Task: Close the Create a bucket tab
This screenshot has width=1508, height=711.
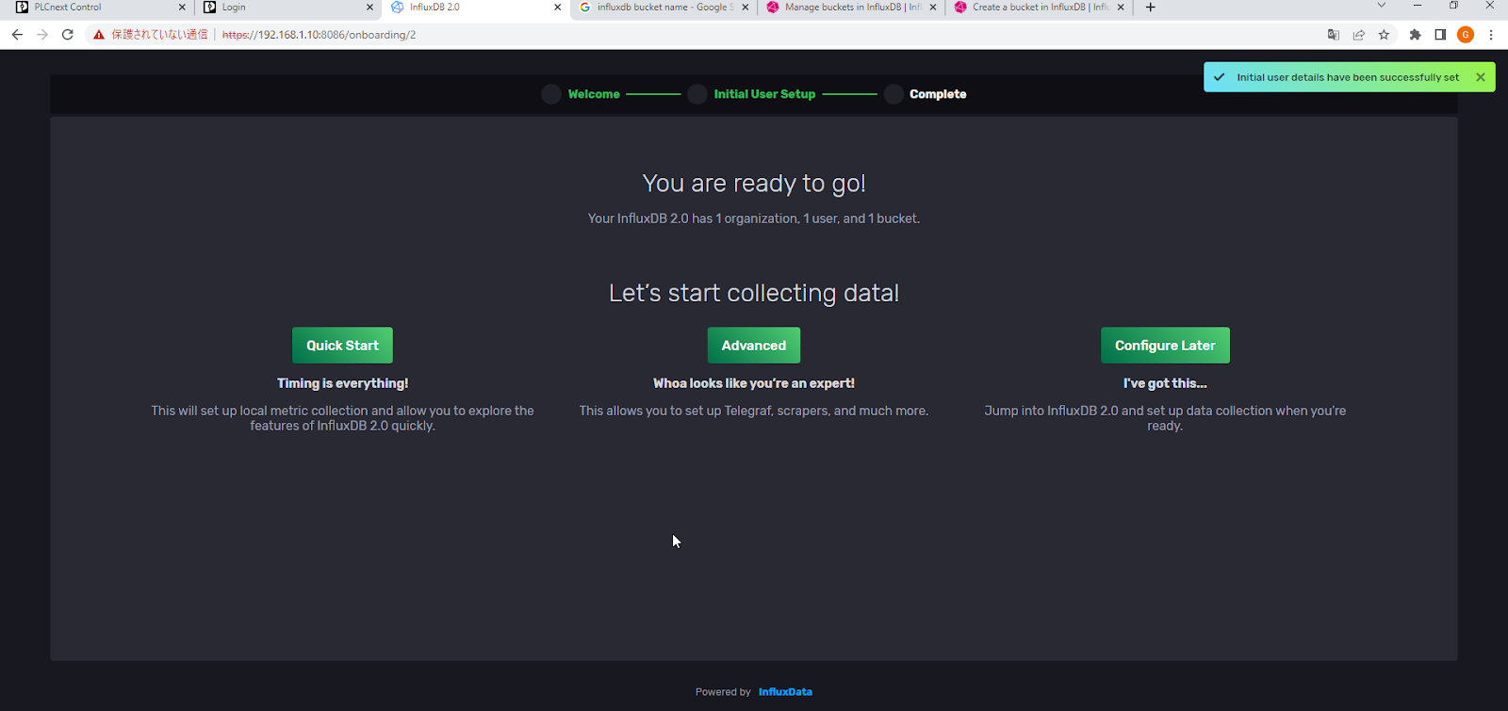Action: tap(1120, 8)
